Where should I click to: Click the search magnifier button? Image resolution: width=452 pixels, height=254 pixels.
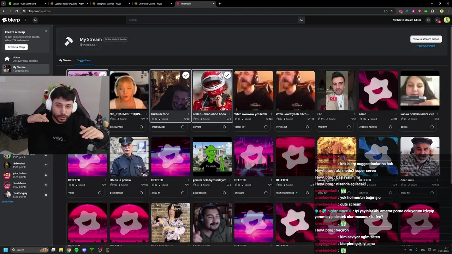302,20
